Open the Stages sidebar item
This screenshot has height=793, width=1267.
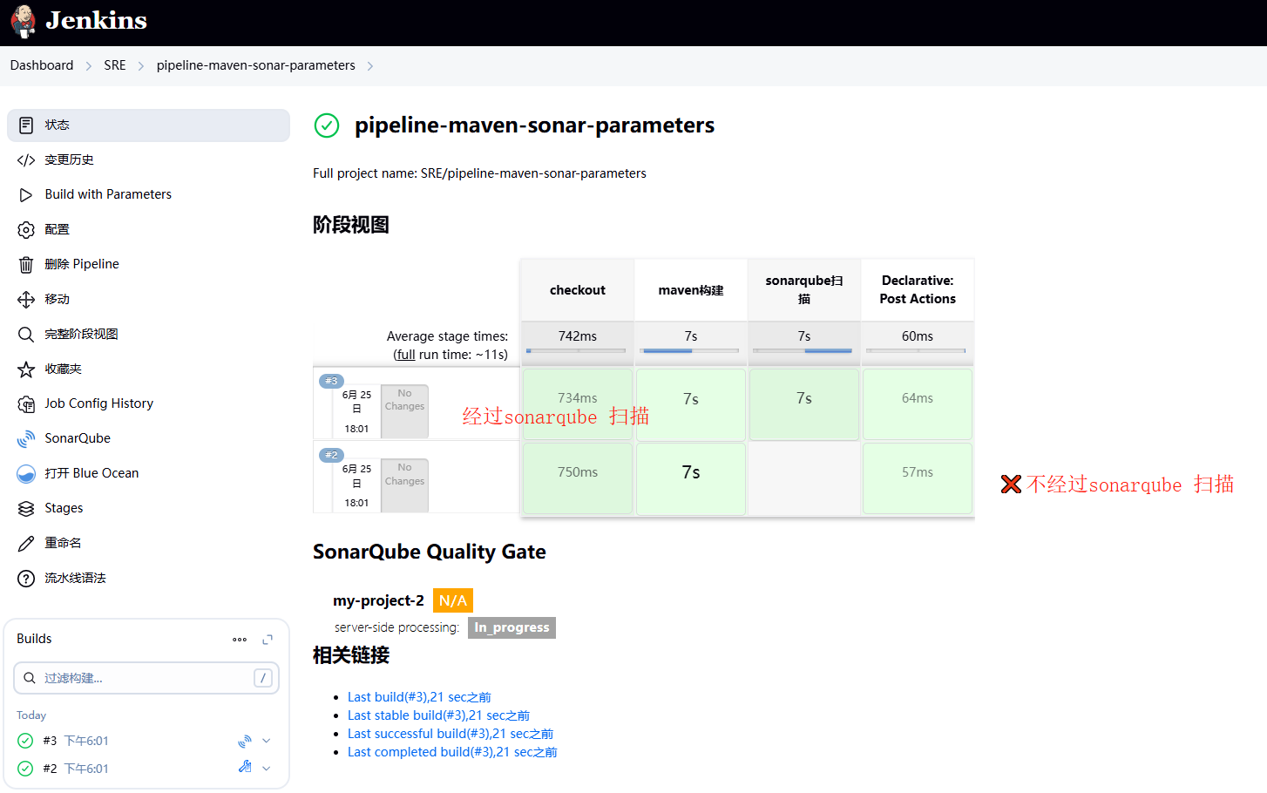[x=64, y=508]
